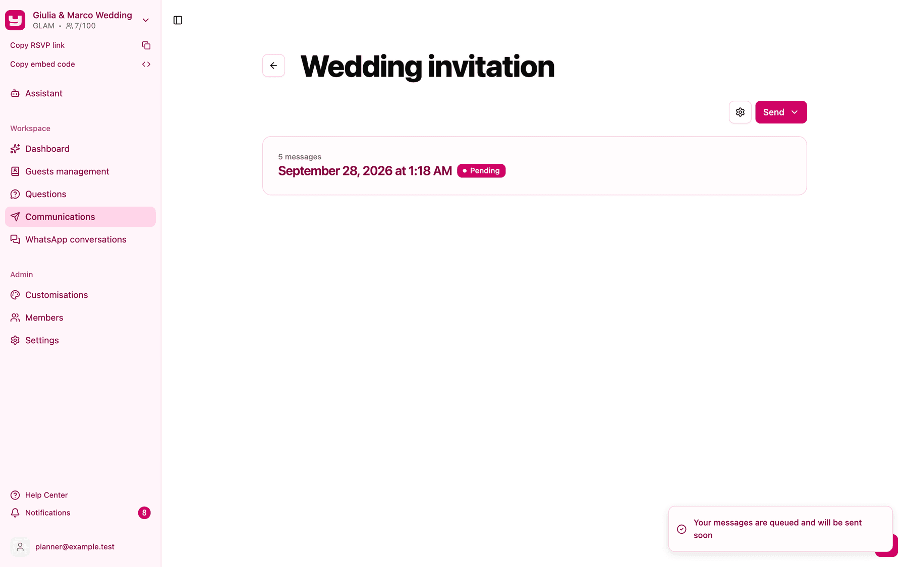Click the "5 messages" label
This screenshot has height=567, width=908.
pos(300,157)
